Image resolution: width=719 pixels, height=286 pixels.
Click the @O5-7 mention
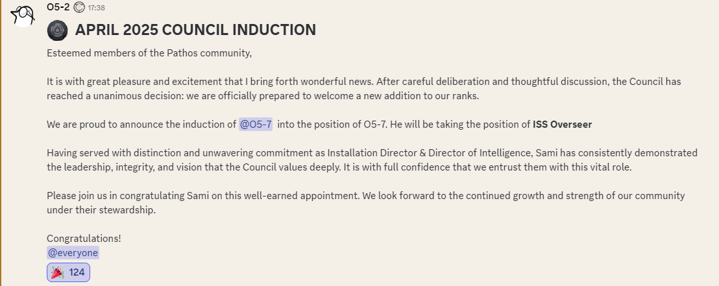tap(256, 125)
